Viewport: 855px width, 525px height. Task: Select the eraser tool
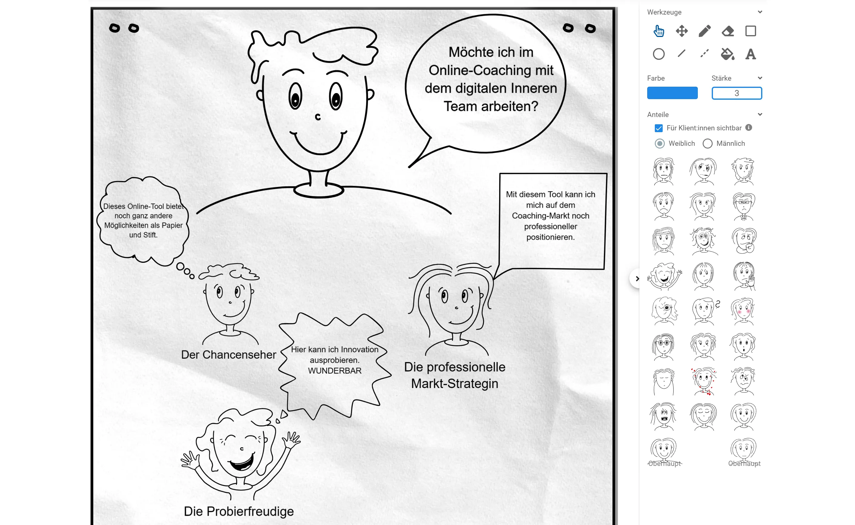click(x=728, y=31)
